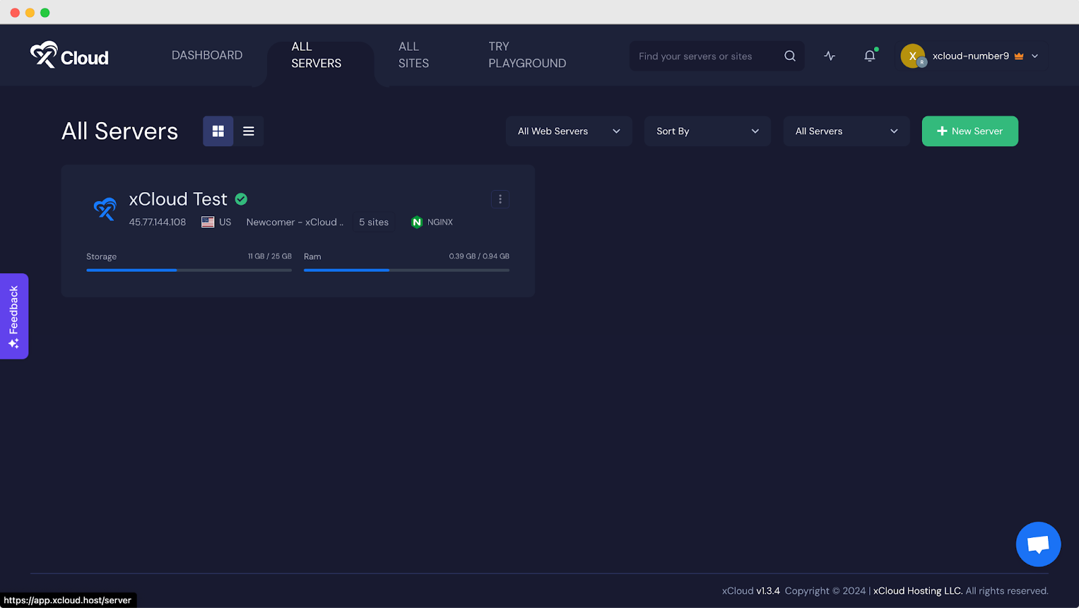Open the Sort By dropdown
This screenshot has height=608, width=1079.
point(707,131)
